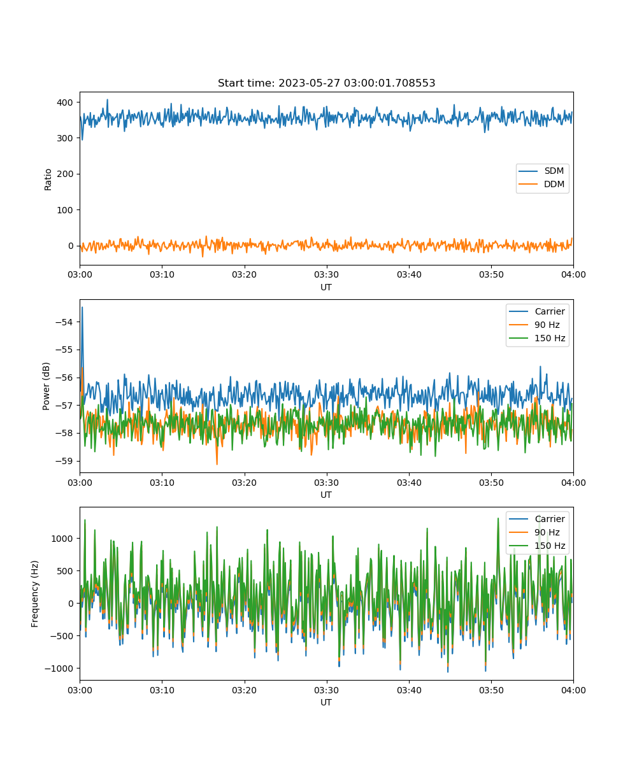Click the 150 Hz legend entry in the Frequency plot
This screenshot has height=764, width=637.
(550, 546)
